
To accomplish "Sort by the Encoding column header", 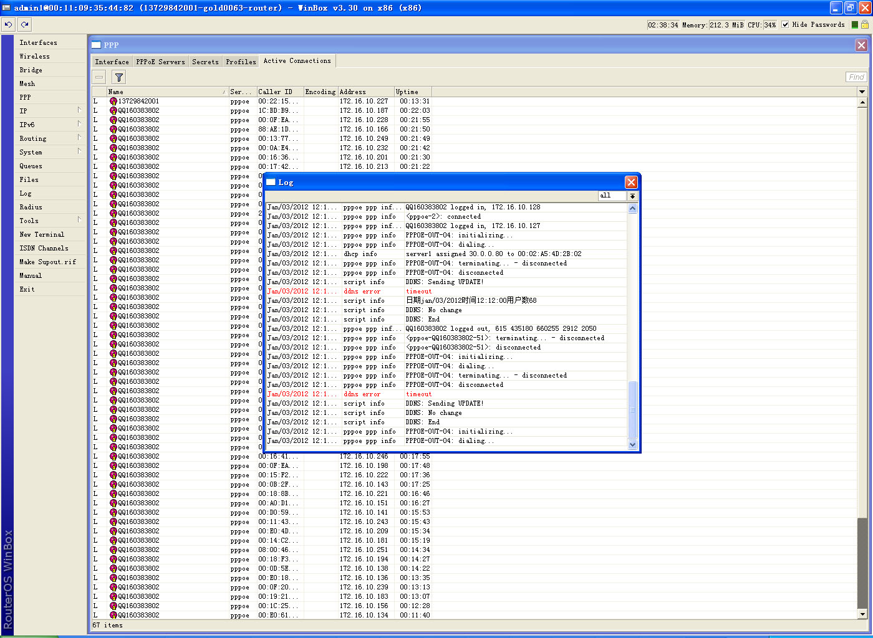I will (x=321, y=92).
